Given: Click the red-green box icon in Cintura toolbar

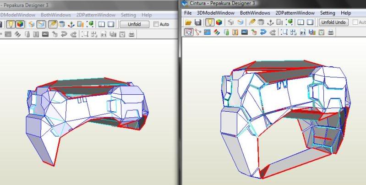Looking at the screenshot, I should pos(254,32).
